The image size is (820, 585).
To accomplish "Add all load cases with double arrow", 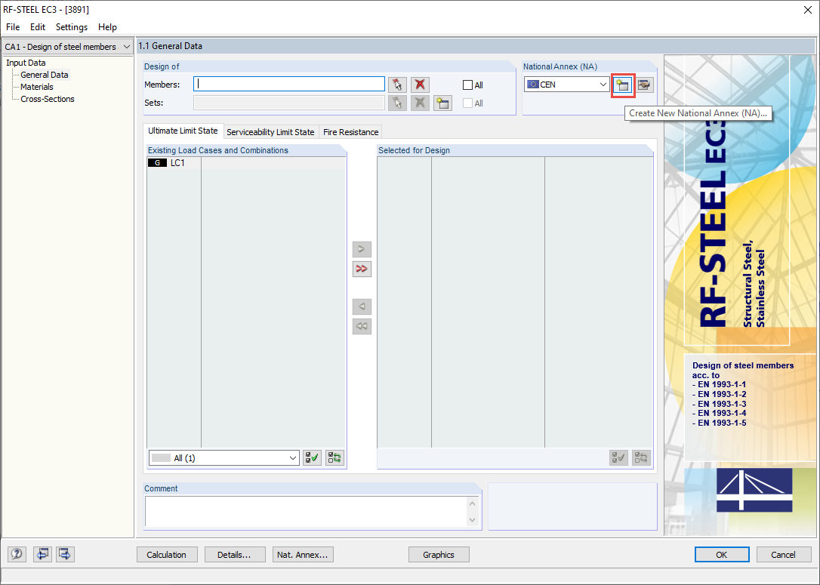I will coord(362,269).
